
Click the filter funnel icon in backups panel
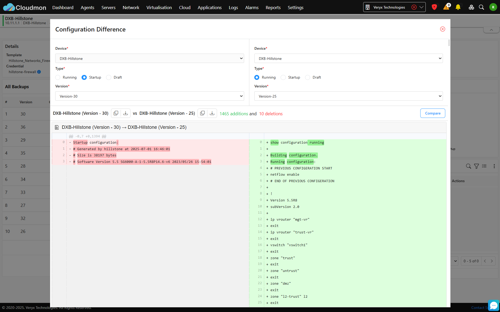(476, 166)
